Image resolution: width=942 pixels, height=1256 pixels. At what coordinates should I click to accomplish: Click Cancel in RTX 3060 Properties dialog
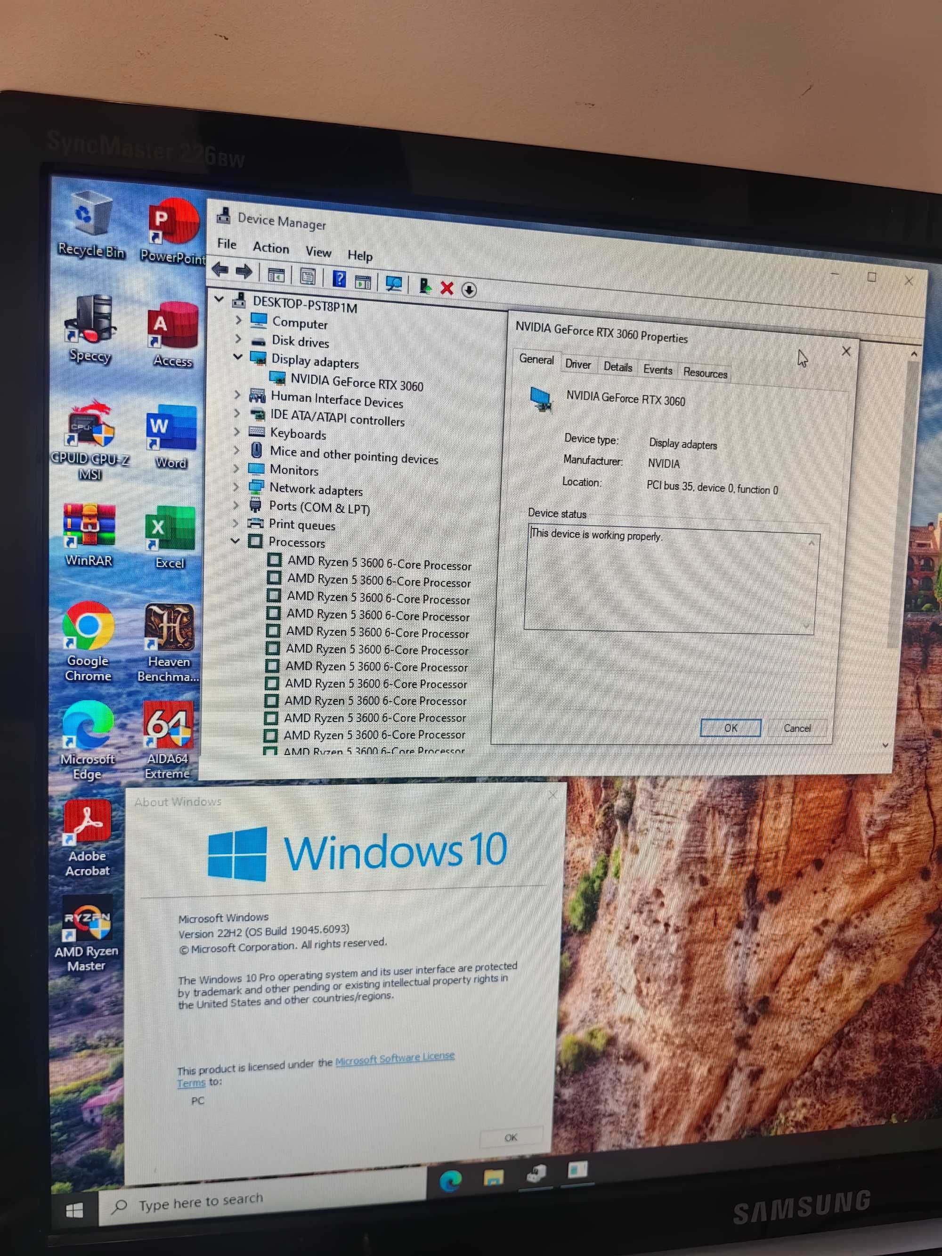pyautogui.click(x=797, y=728)
